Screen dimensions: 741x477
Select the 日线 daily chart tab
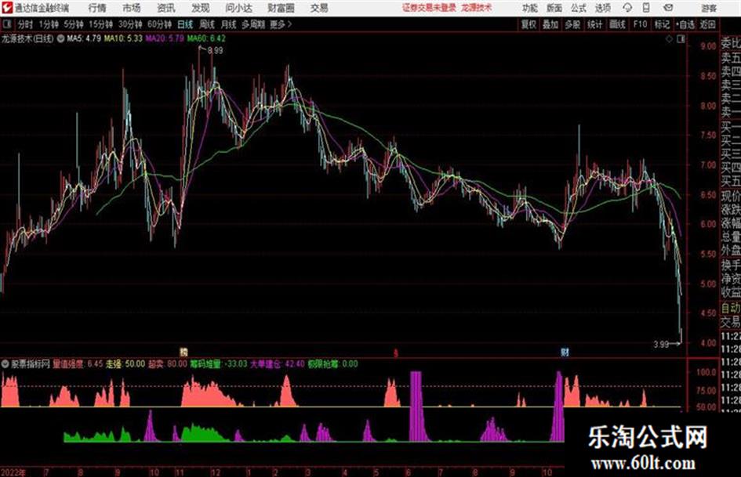click(x=185, y=24)
